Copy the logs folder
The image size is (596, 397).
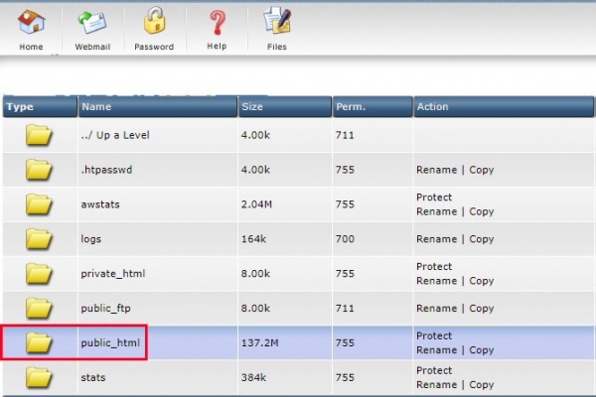482,239
